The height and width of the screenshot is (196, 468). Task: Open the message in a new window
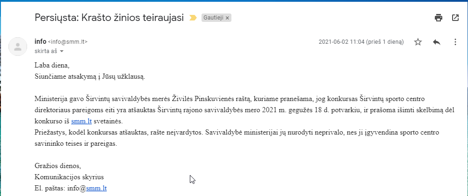455,18
